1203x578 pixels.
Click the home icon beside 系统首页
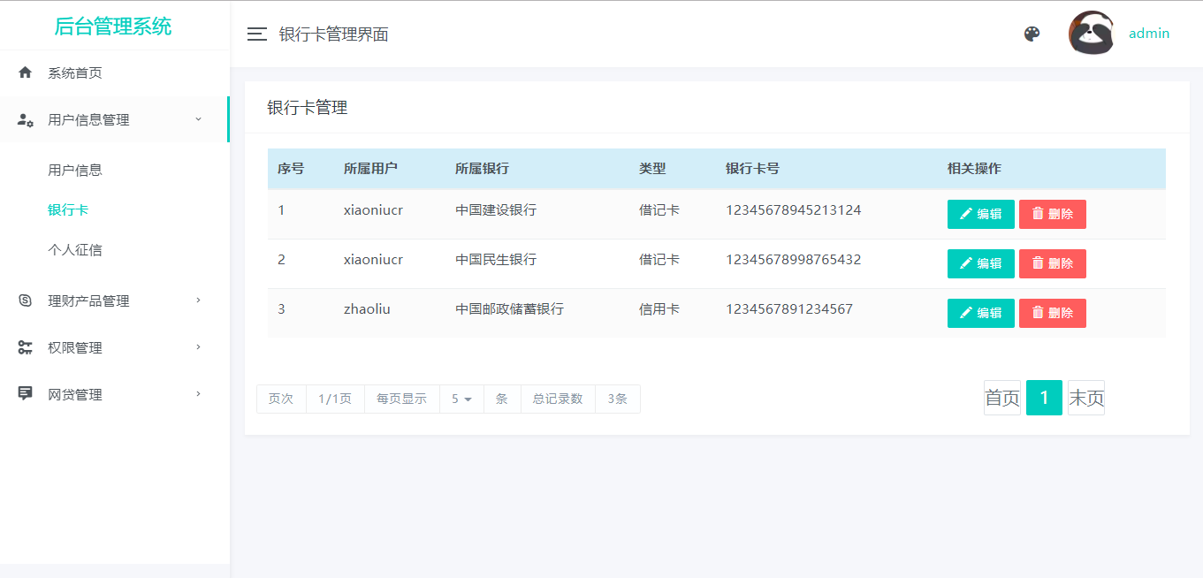click(x=26, y=72)
